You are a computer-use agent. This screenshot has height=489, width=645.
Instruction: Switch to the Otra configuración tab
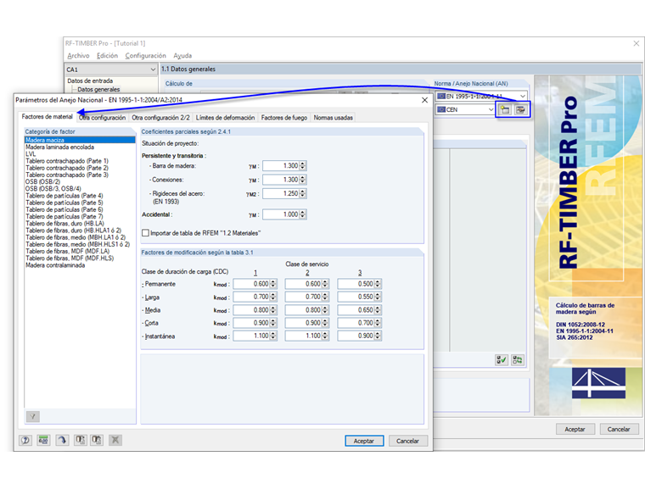(x=103, y=118)
